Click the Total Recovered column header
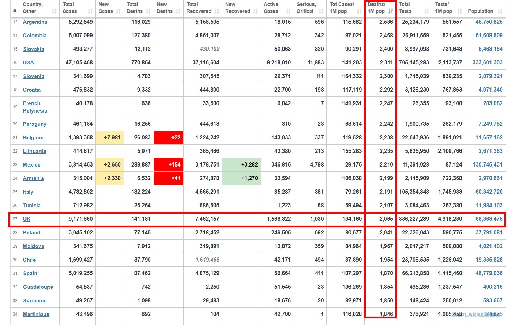 point(203,8)
